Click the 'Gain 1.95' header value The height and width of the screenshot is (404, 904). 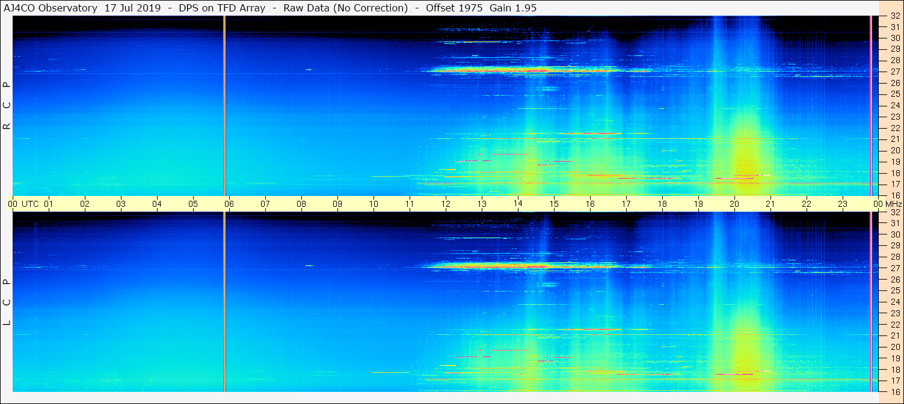click(x=513, y=8)
